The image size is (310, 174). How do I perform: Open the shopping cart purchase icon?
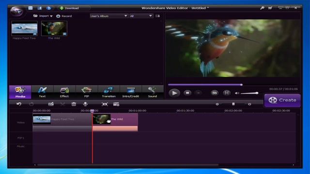coord(270,8)
